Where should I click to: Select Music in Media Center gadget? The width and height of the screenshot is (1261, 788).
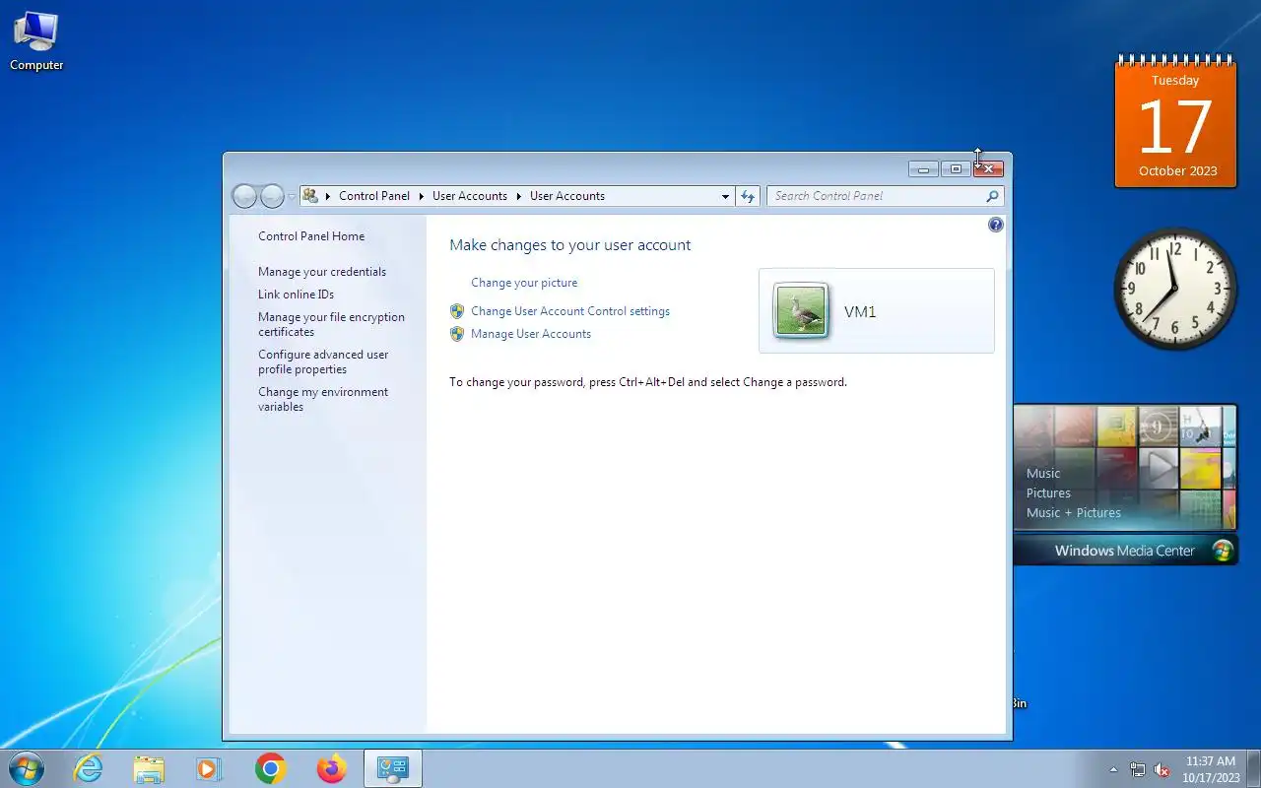(1043, 473)
